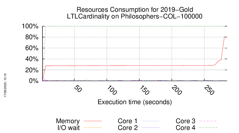This screenshot has height=133, width=239.
Task: Click the 50 x-axis tick label
Action: (78, 89)
